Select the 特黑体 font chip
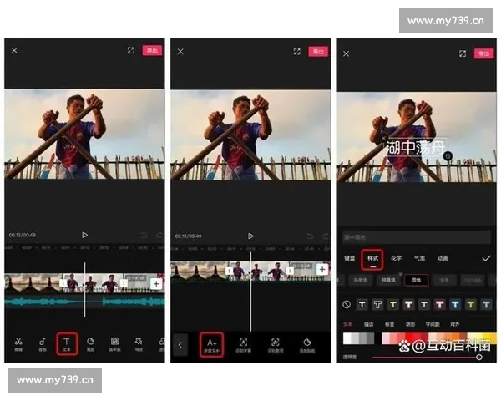The height and width of the screenshot is (401, 501). pyautogui.click(x=388, y=280)
